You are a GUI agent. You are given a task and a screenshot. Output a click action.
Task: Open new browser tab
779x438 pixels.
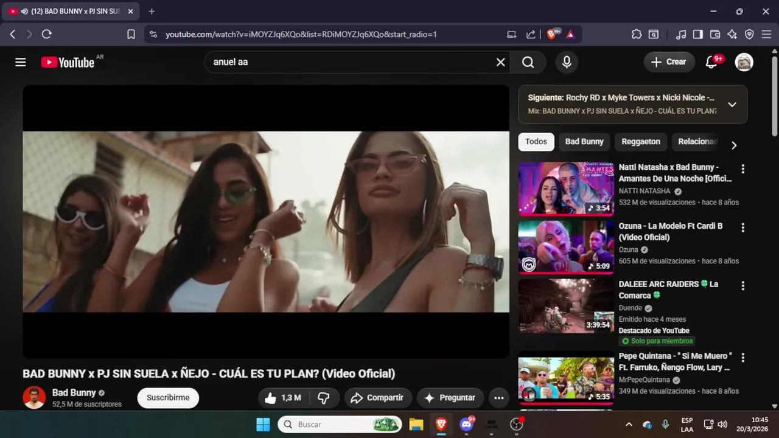point(152,11)
